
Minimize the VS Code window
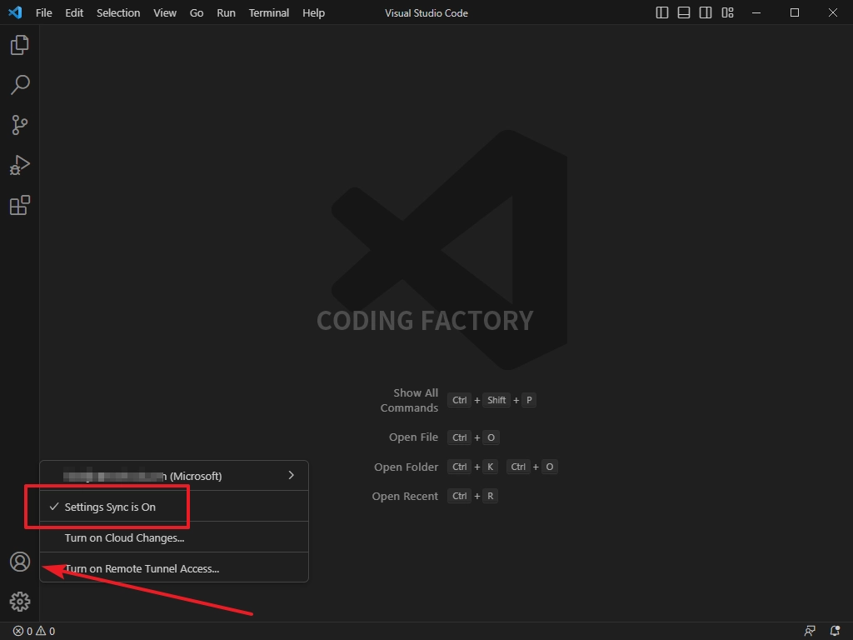point(756,12)
